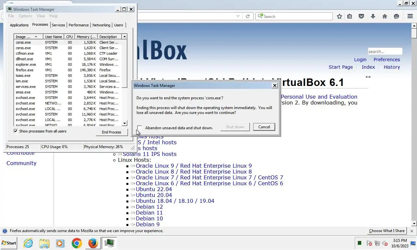This screenshot has width=417, height=250.
Task: Click the wiki search field on VirtualBox page
Action: pyautogui.click(x=385, y=51)
